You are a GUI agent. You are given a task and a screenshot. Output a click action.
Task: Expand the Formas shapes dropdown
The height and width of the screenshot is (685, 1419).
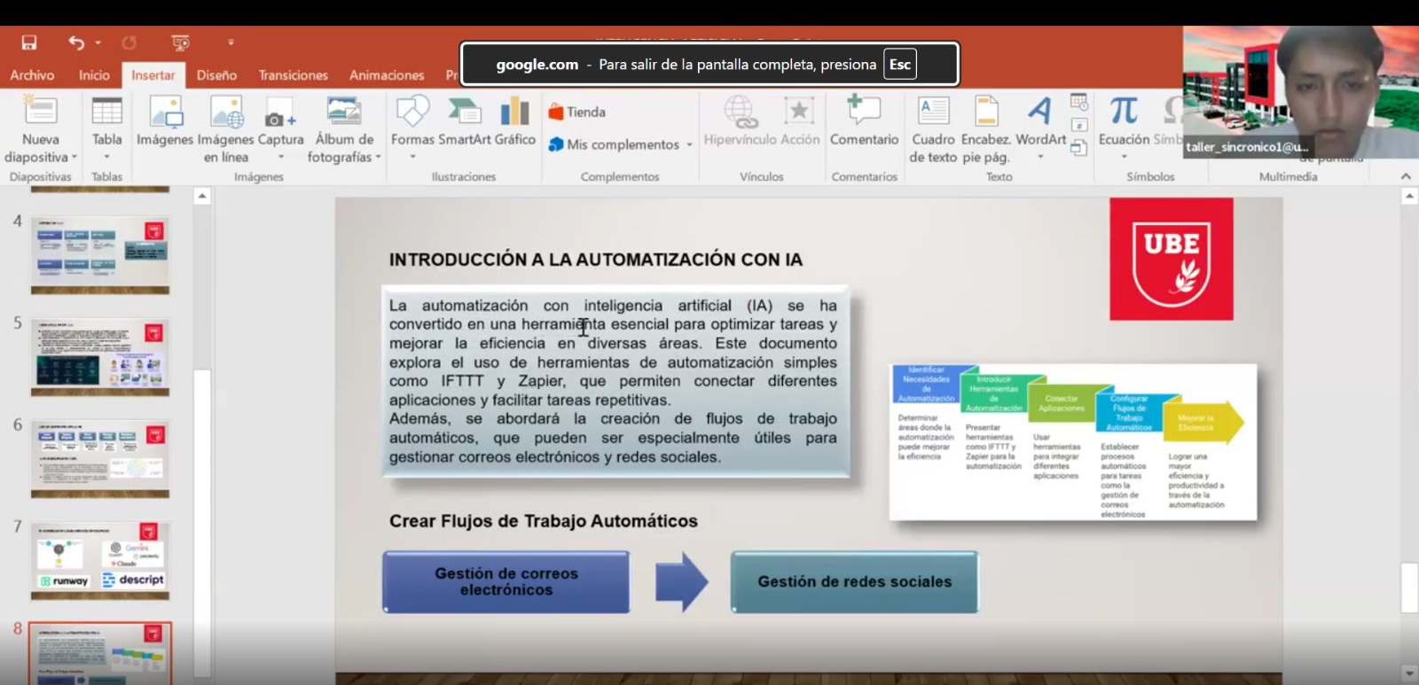[x=412, y=158]
